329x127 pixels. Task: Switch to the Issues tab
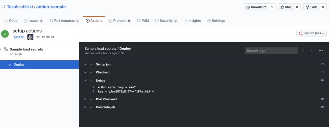[33, 20]
